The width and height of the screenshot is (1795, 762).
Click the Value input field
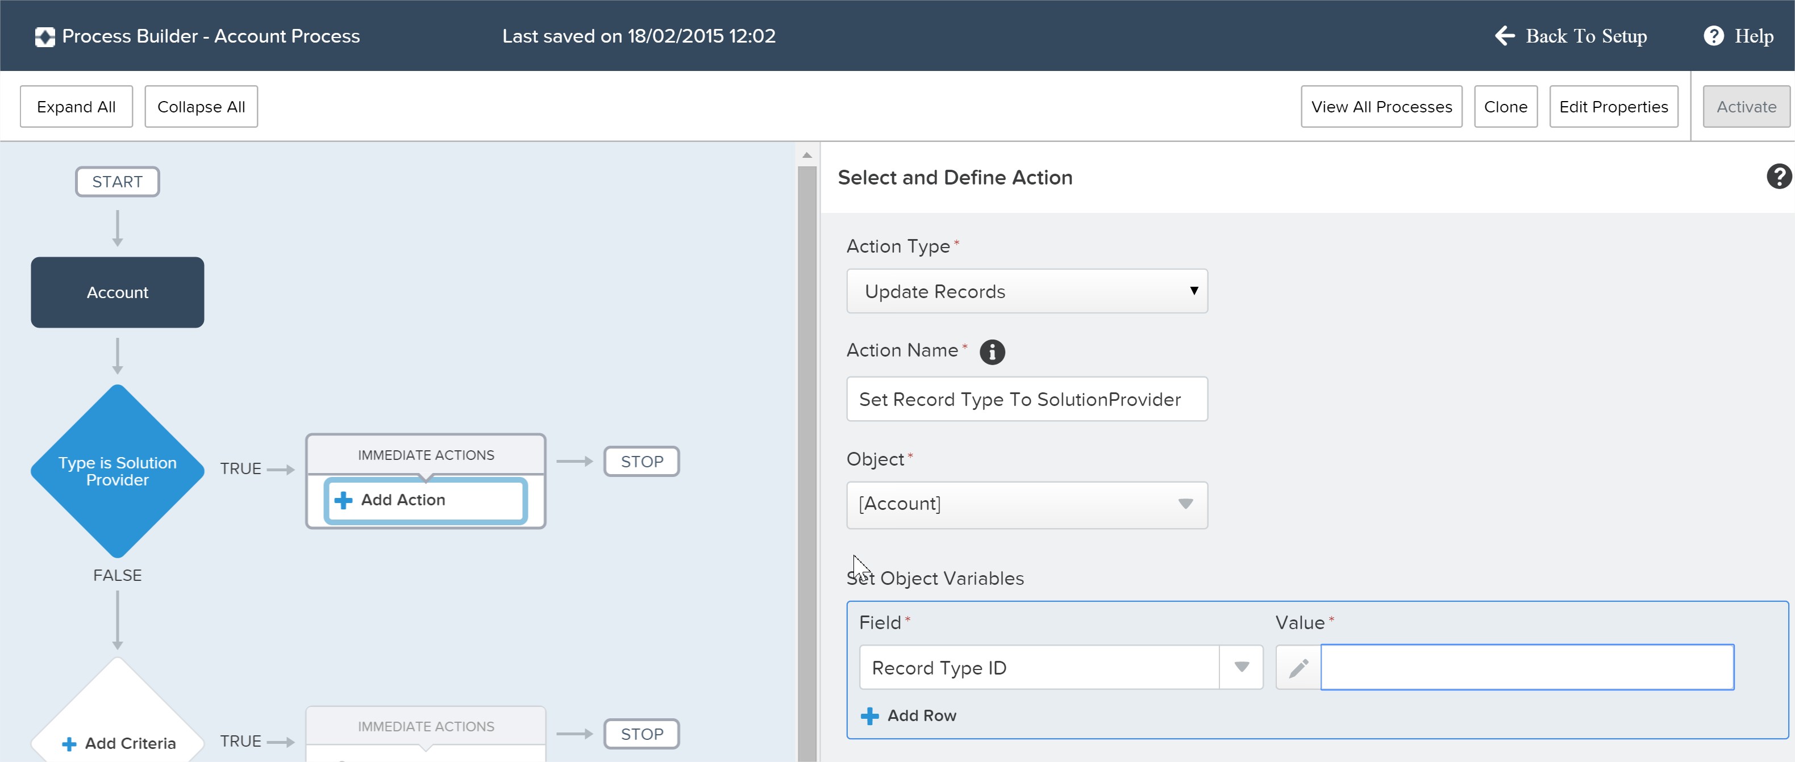(x=1527, y=667)
